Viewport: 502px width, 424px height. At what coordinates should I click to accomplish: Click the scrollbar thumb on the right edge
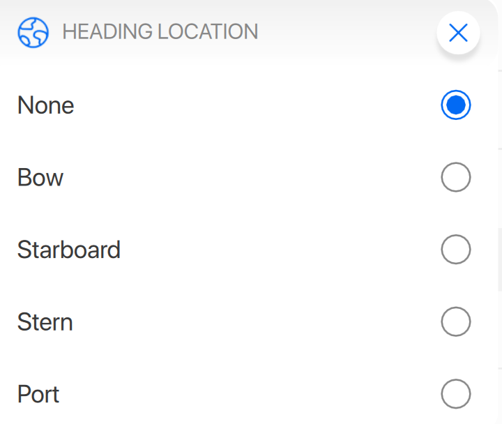[x=499, y=258]
